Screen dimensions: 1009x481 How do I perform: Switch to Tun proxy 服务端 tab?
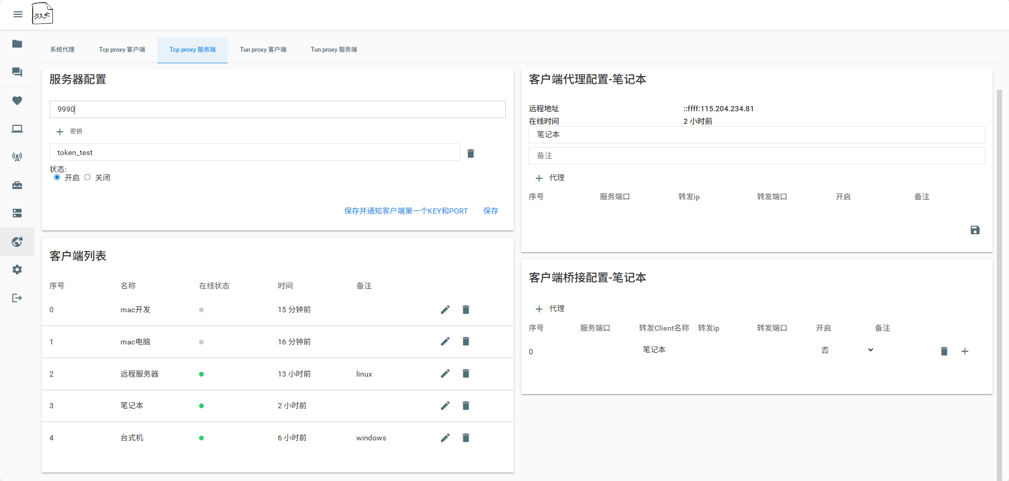click(334, 50)
